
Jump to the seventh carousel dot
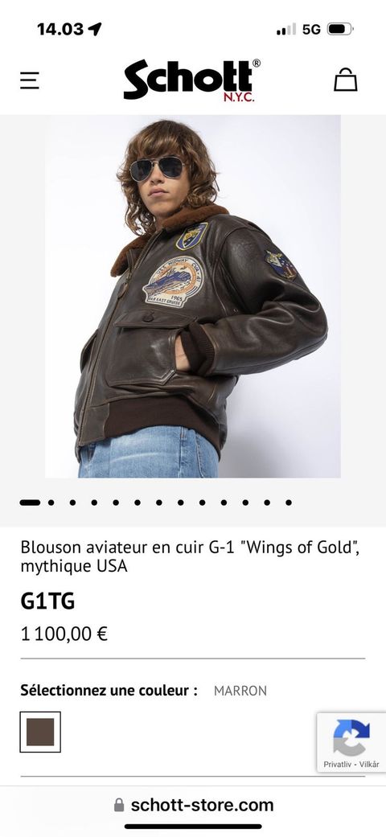tap(158, 503)
